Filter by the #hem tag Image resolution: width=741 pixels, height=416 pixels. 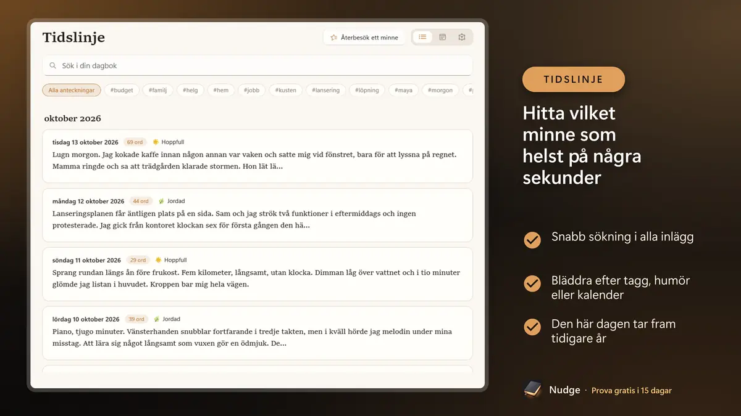[x=221, y=90]
